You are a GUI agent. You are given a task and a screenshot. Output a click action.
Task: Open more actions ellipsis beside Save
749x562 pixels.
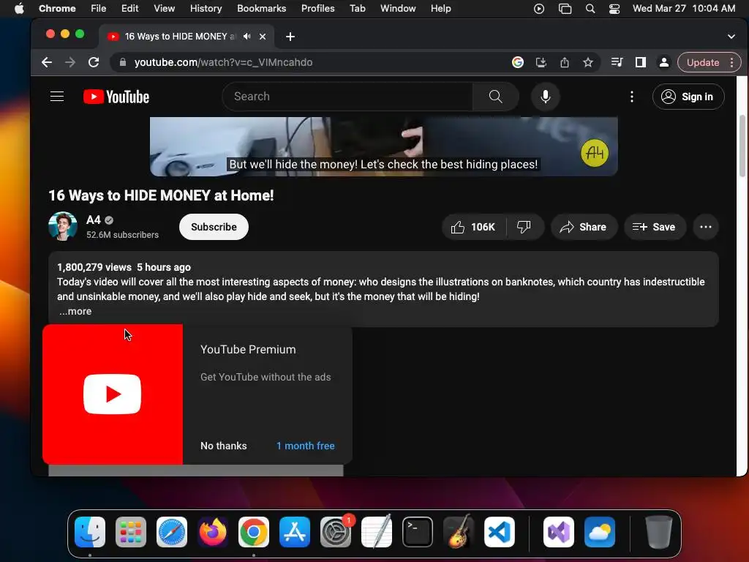click(x=706, y=227)
